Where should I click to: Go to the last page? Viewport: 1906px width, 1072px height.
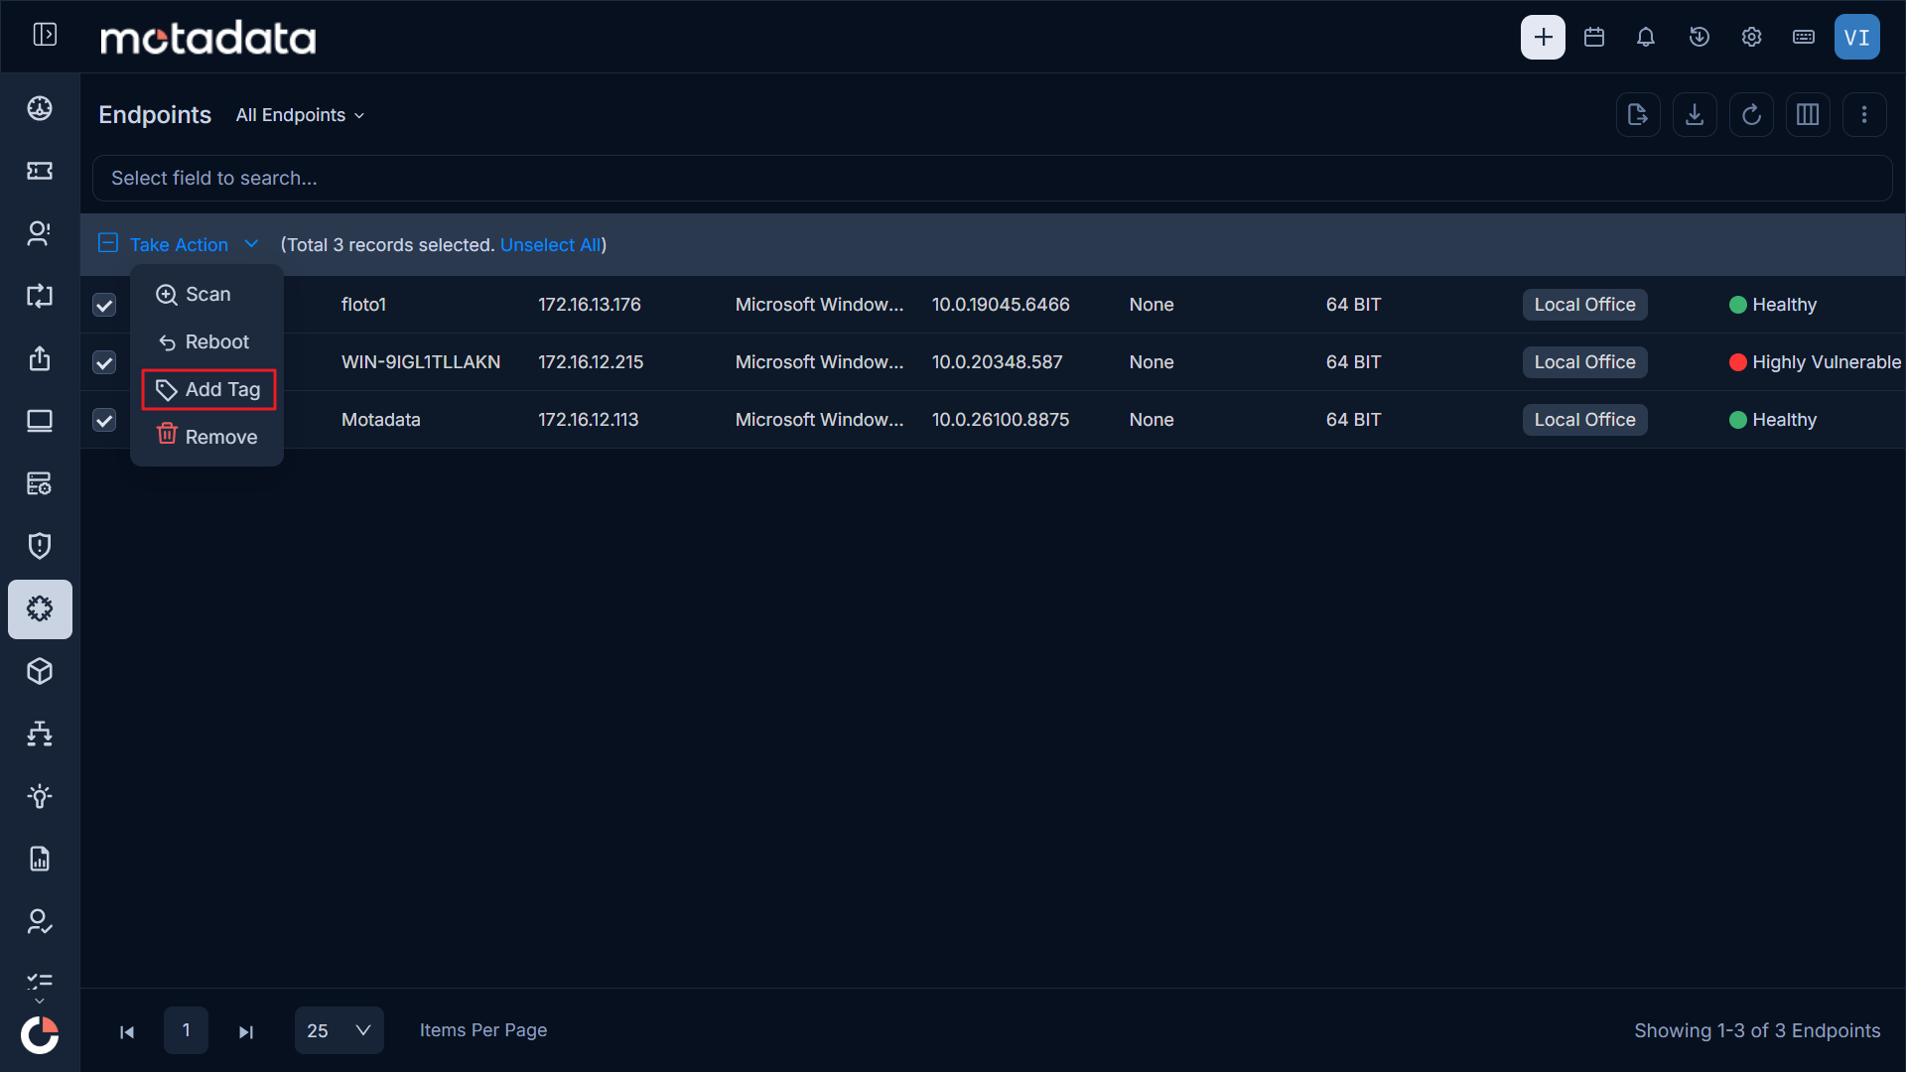point(246,1031)
